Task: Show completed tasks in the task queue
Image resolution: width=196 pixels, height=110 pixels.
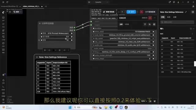Action: click(x=127, y=24)
